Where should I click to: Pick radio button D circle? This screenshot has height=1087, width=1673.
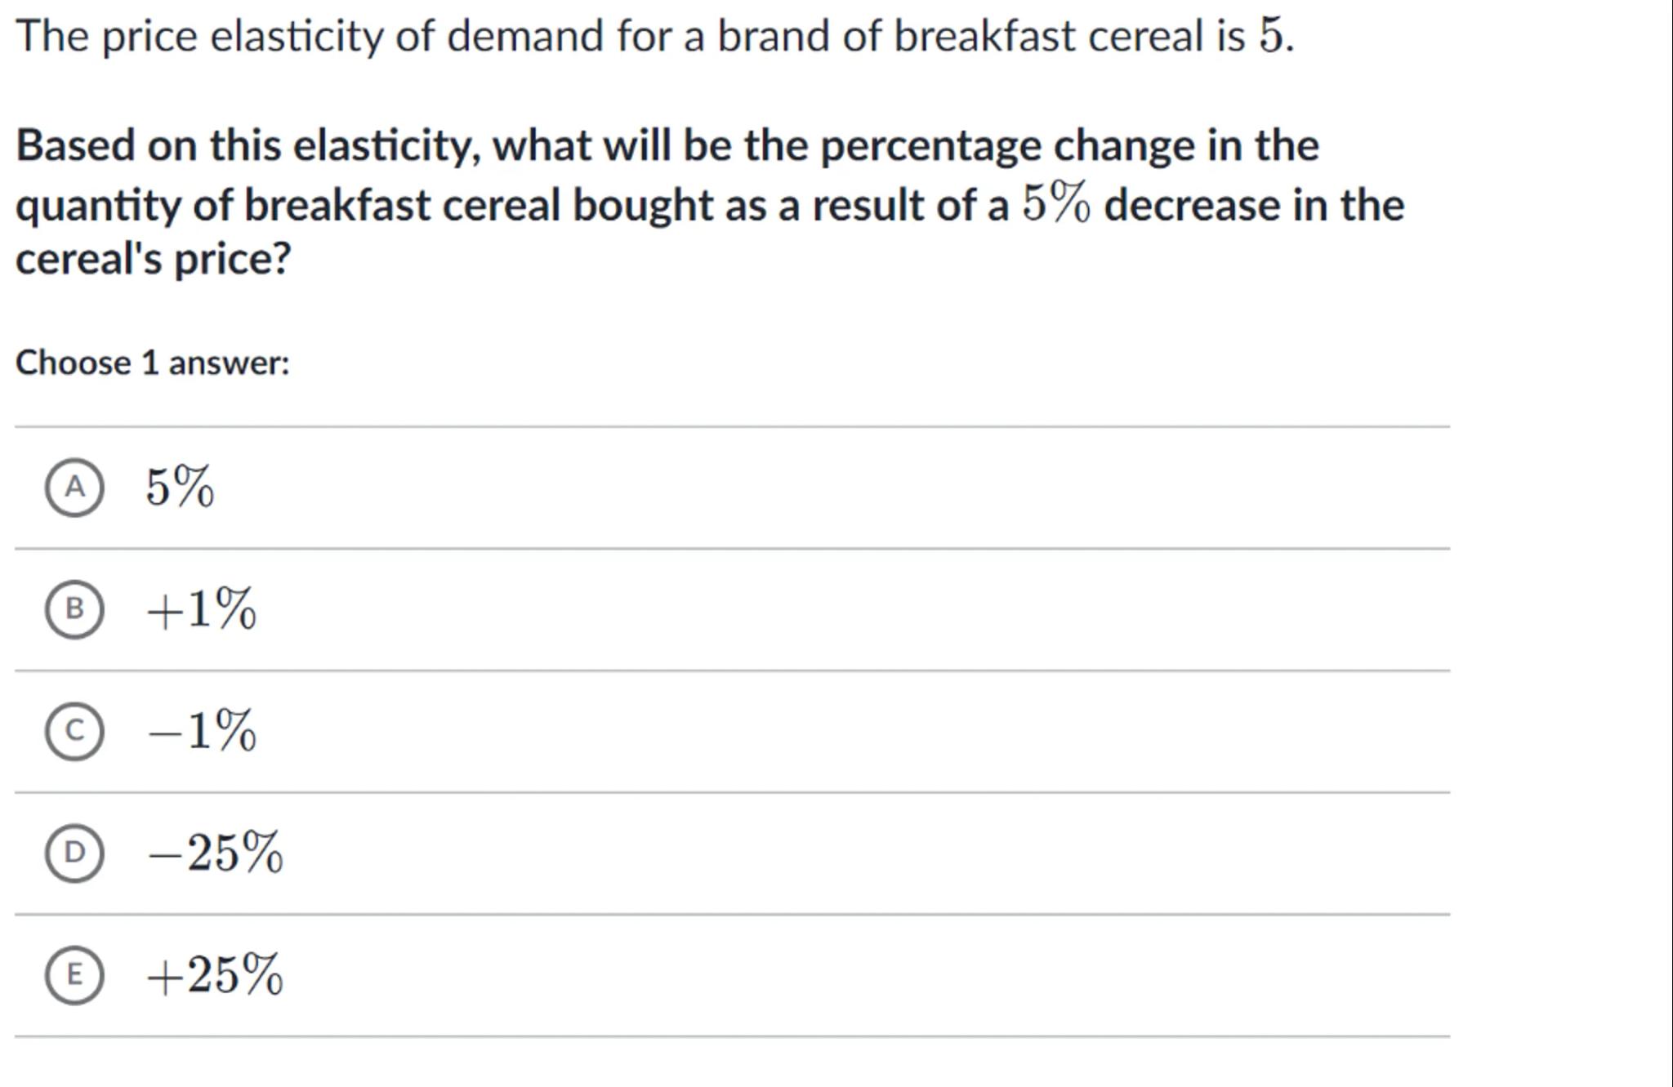coord(74,853)
